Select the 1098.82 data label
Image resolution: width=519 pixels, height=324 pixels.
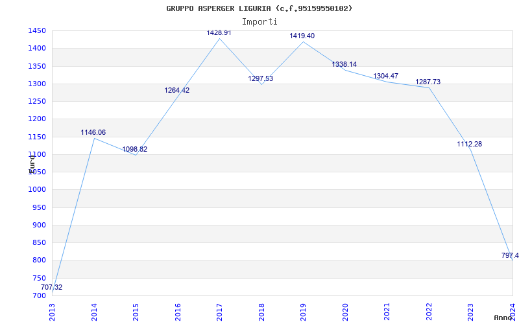(135, 149)
